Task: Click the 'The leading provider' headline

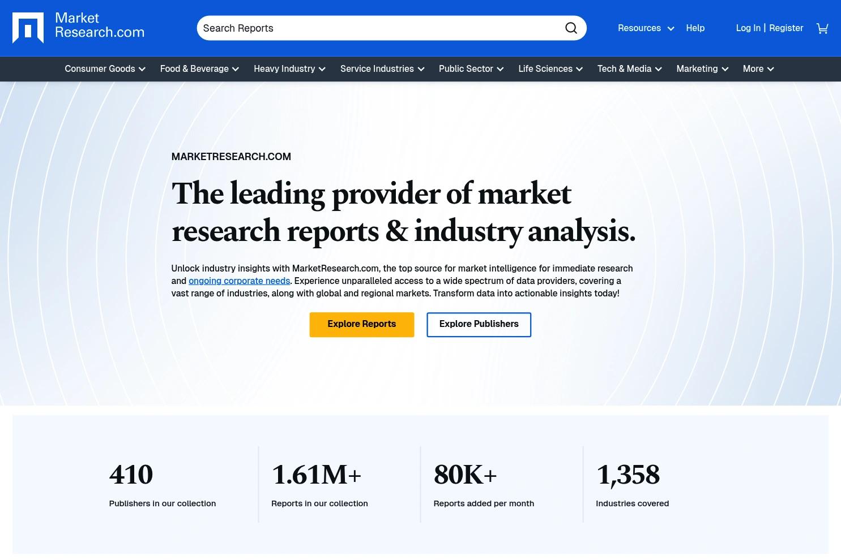Action: [x=403, y=213]
